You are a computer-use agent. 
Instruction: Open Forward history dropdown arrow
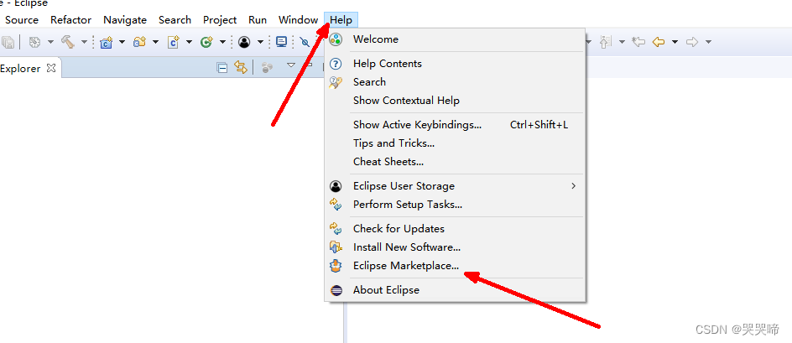(x=709, y=42)
